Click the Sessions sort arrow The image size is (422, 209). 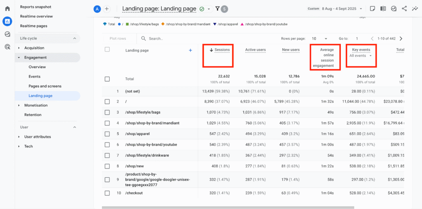(x=211, y=50)
